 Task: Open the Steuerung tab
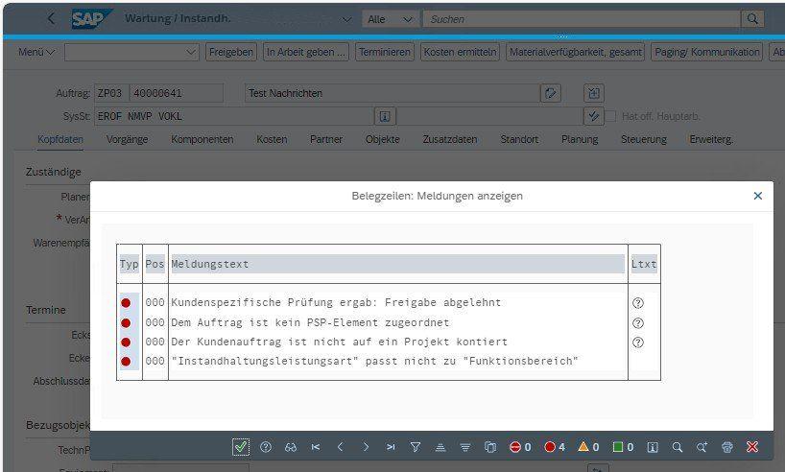(644, 139)
